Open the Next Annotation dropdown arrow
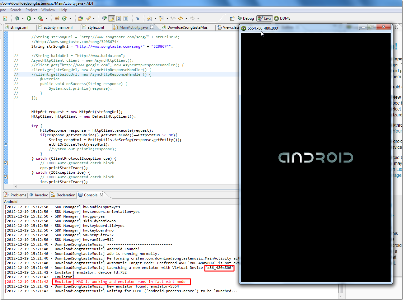The width and height of the screenshot is (403, 300). [x=155, y=18]
